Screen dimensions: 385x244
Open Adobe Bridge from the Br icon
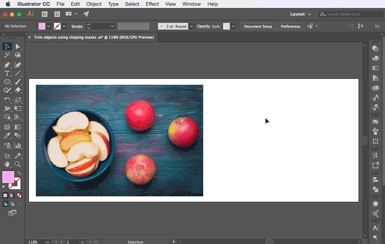coord(45,14)
